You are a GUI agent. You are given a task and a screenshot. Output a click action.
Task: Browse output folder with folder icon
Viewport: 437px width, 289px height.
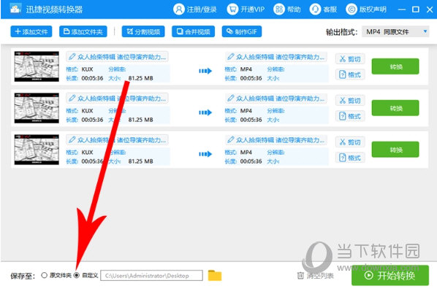coord(215,275)
